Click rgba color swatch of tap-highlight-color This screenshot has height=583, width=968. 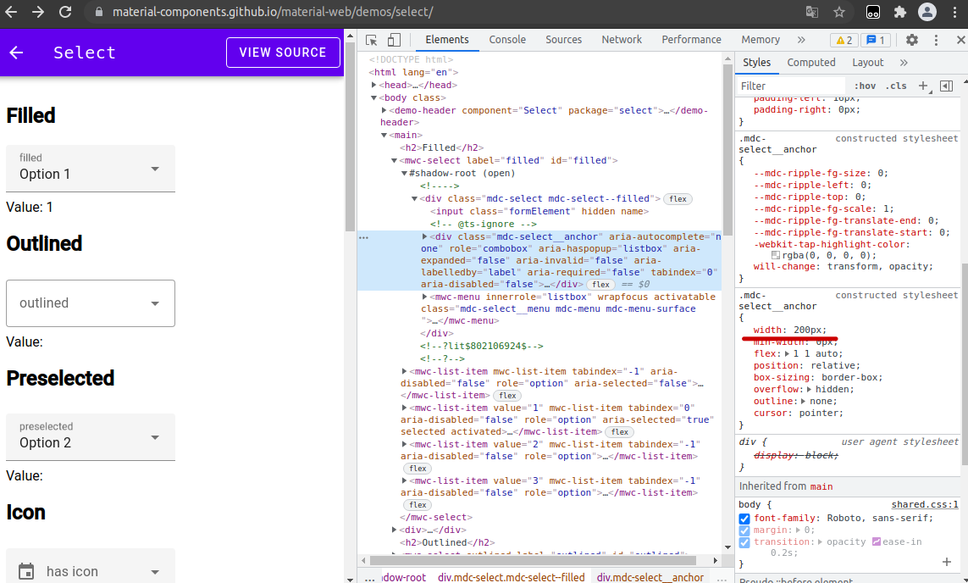point(776,255)
